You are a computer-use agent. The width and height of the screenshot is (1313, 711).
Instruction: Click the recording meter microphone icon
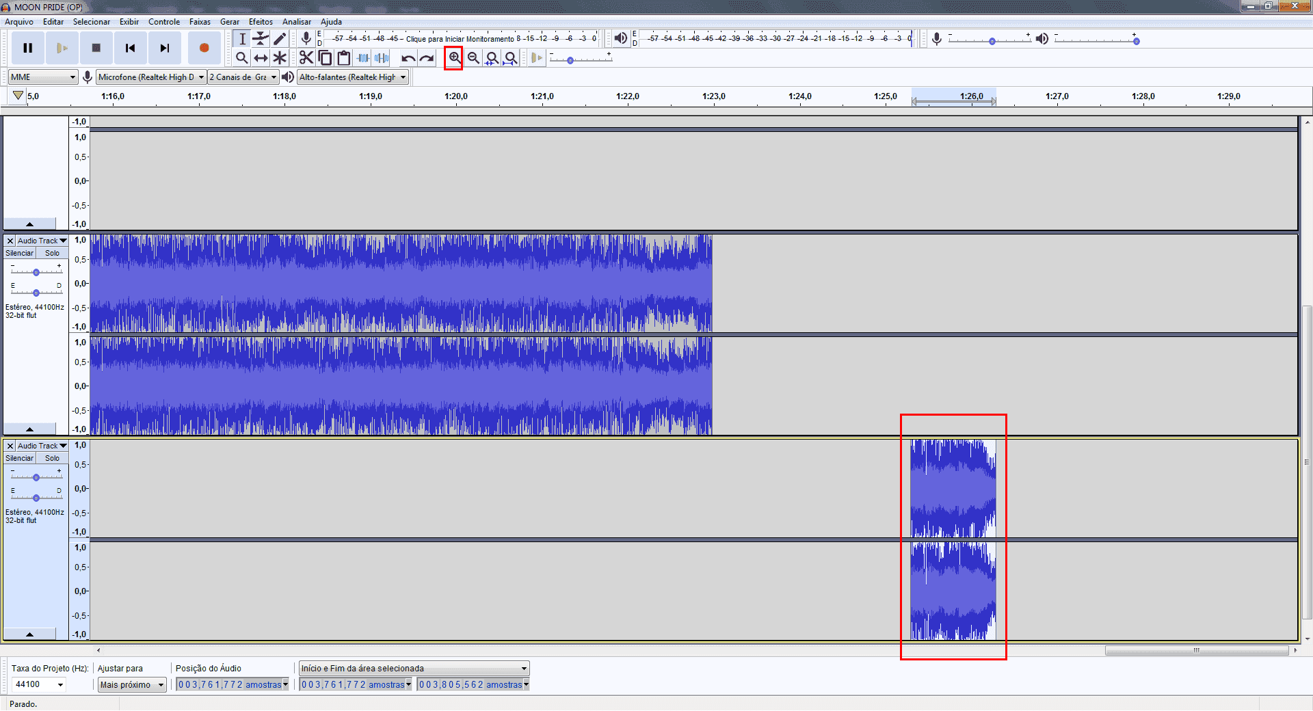point(306,39)
